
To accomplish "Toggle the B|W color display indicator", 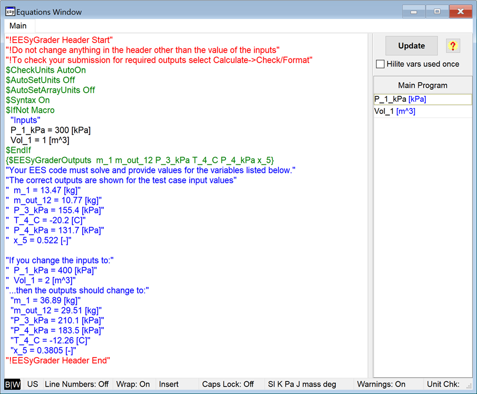I will click(13, 385).
